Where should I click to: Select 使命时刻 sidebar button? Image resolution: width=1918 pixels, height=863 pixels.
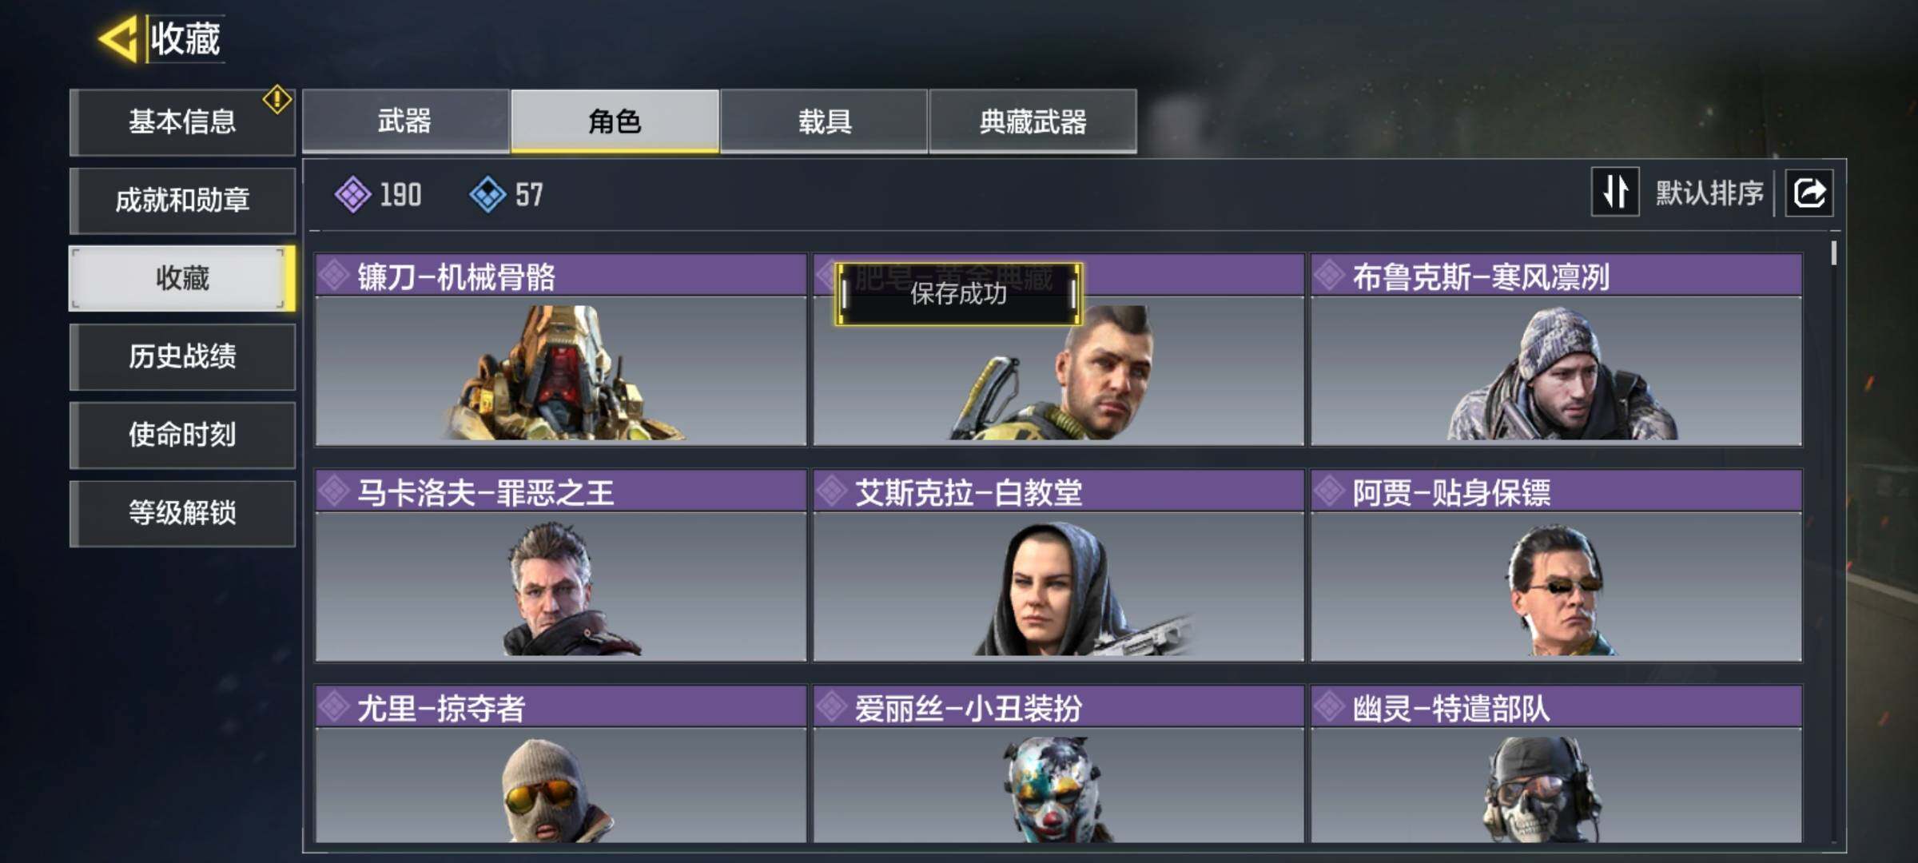coord(182,435)
